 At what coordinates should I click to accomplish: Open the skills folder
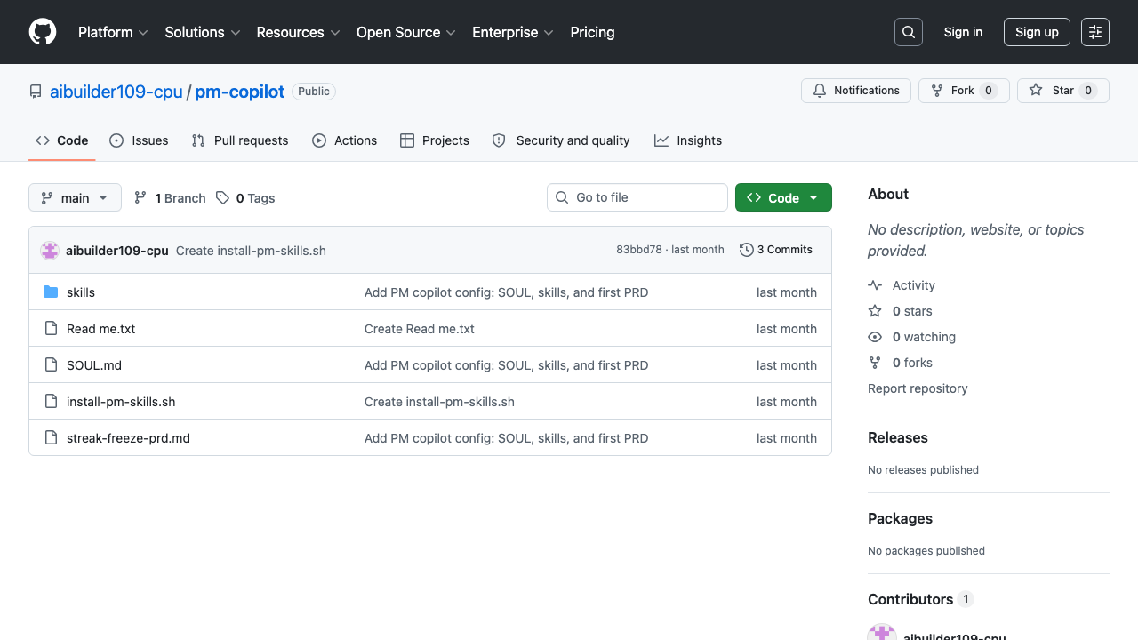(x=81, y=292)
